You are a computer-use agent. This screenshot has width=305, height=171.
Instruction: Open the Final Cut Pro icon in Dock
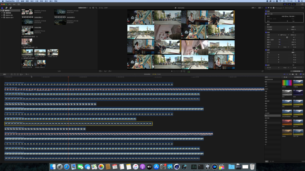221,166
